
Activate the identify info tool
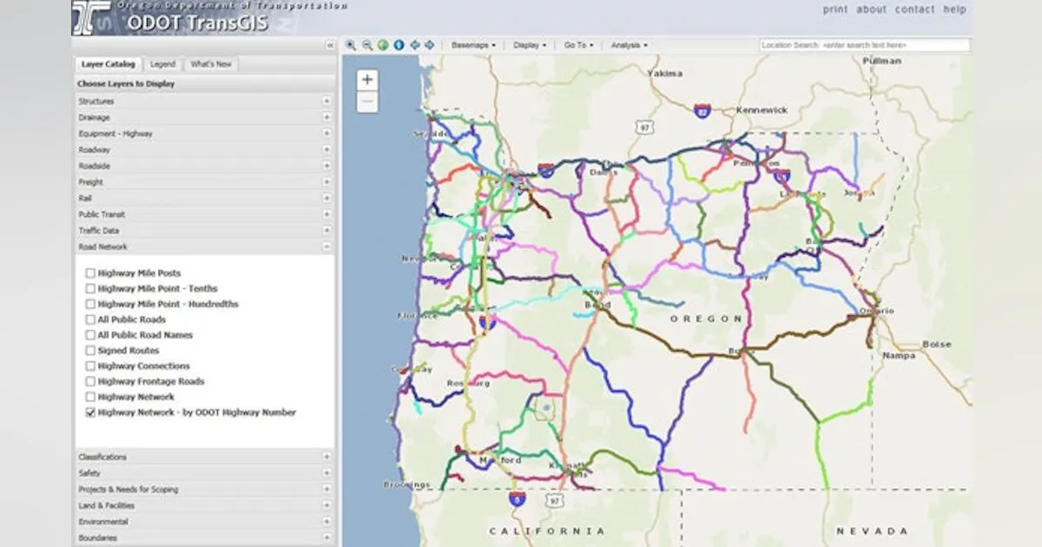pyautogui.click(x=399, y=45)
